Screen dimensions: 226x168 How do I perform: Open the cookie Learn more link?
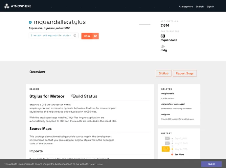[96, 164]
